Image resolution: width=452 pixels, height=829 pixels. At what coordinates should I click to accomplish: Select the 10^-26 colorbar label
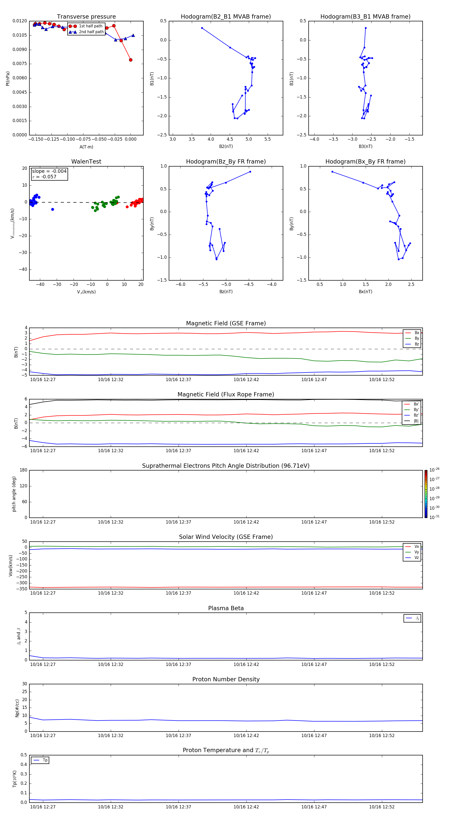point(434,470)
